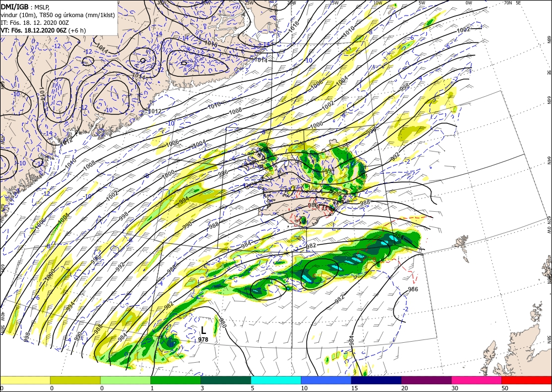The image size is (552, 392).
Task: Click the '1018' isobar label
Action: tap(294, 27)
